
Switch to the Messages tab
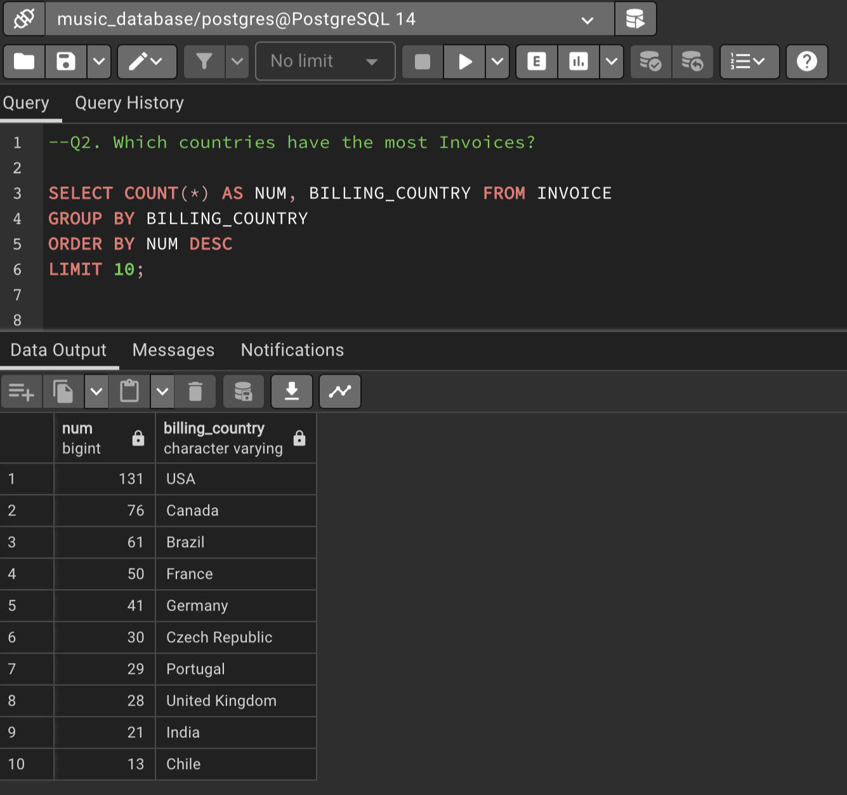coord(173,350)
